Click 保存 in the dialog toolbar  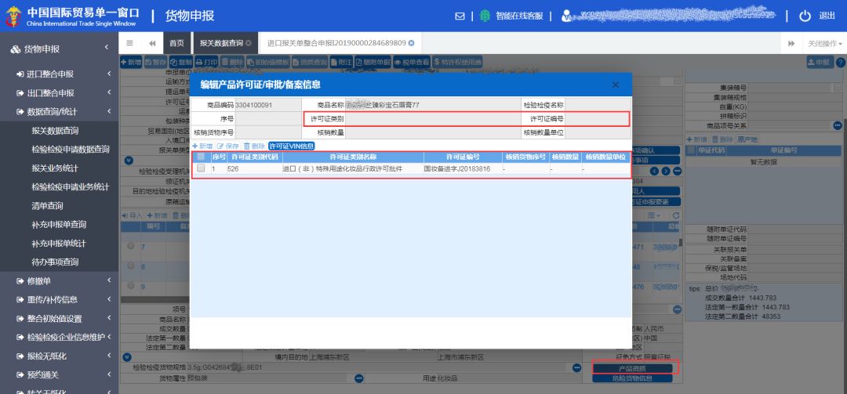pos(228,146)
